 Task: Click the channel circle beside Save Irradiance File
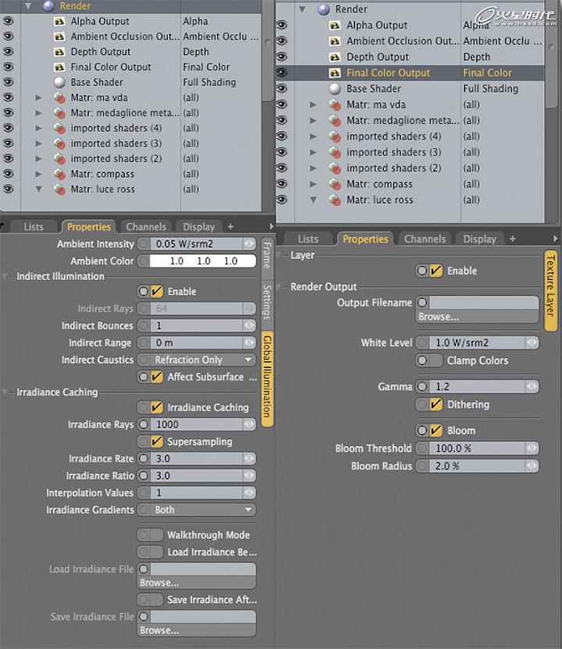(144, 617)
